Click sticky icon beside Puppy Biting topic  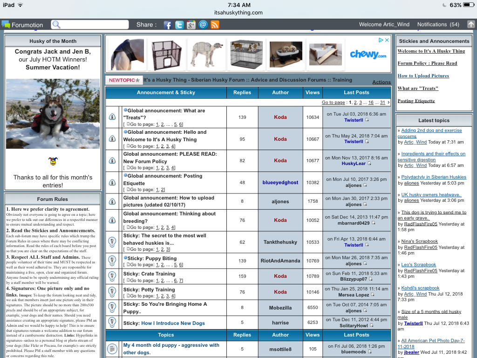coord(112,261)
